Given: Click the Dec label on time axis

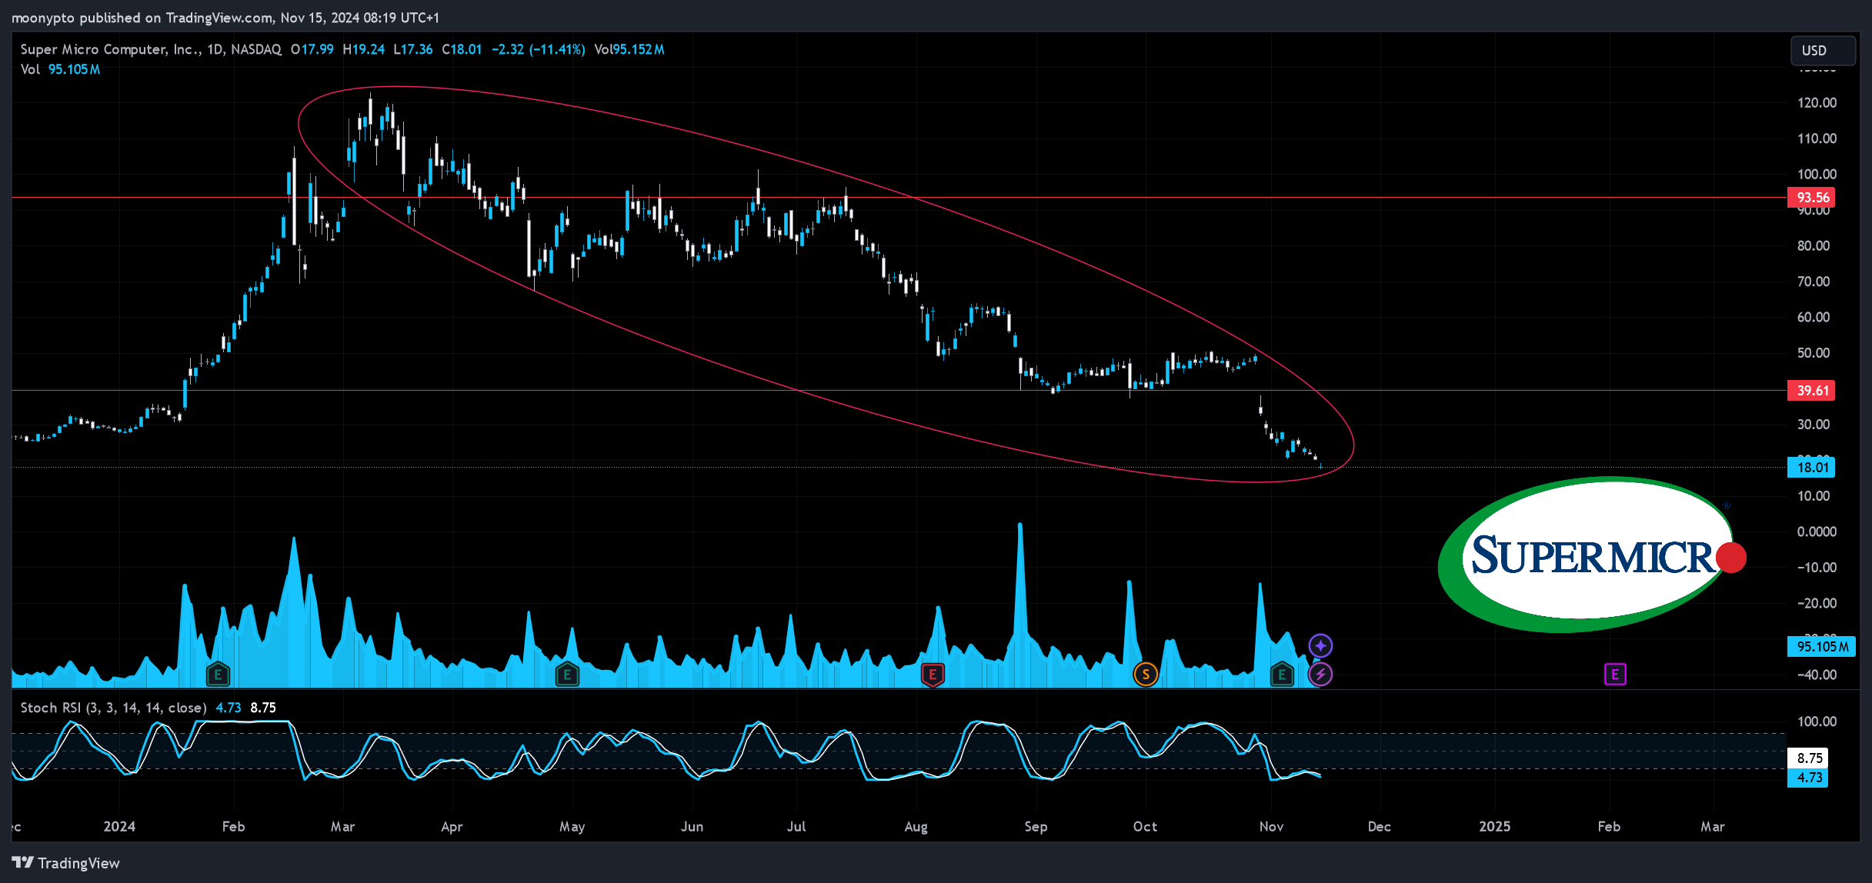Looking at the screenshot, I should 1379,826.
